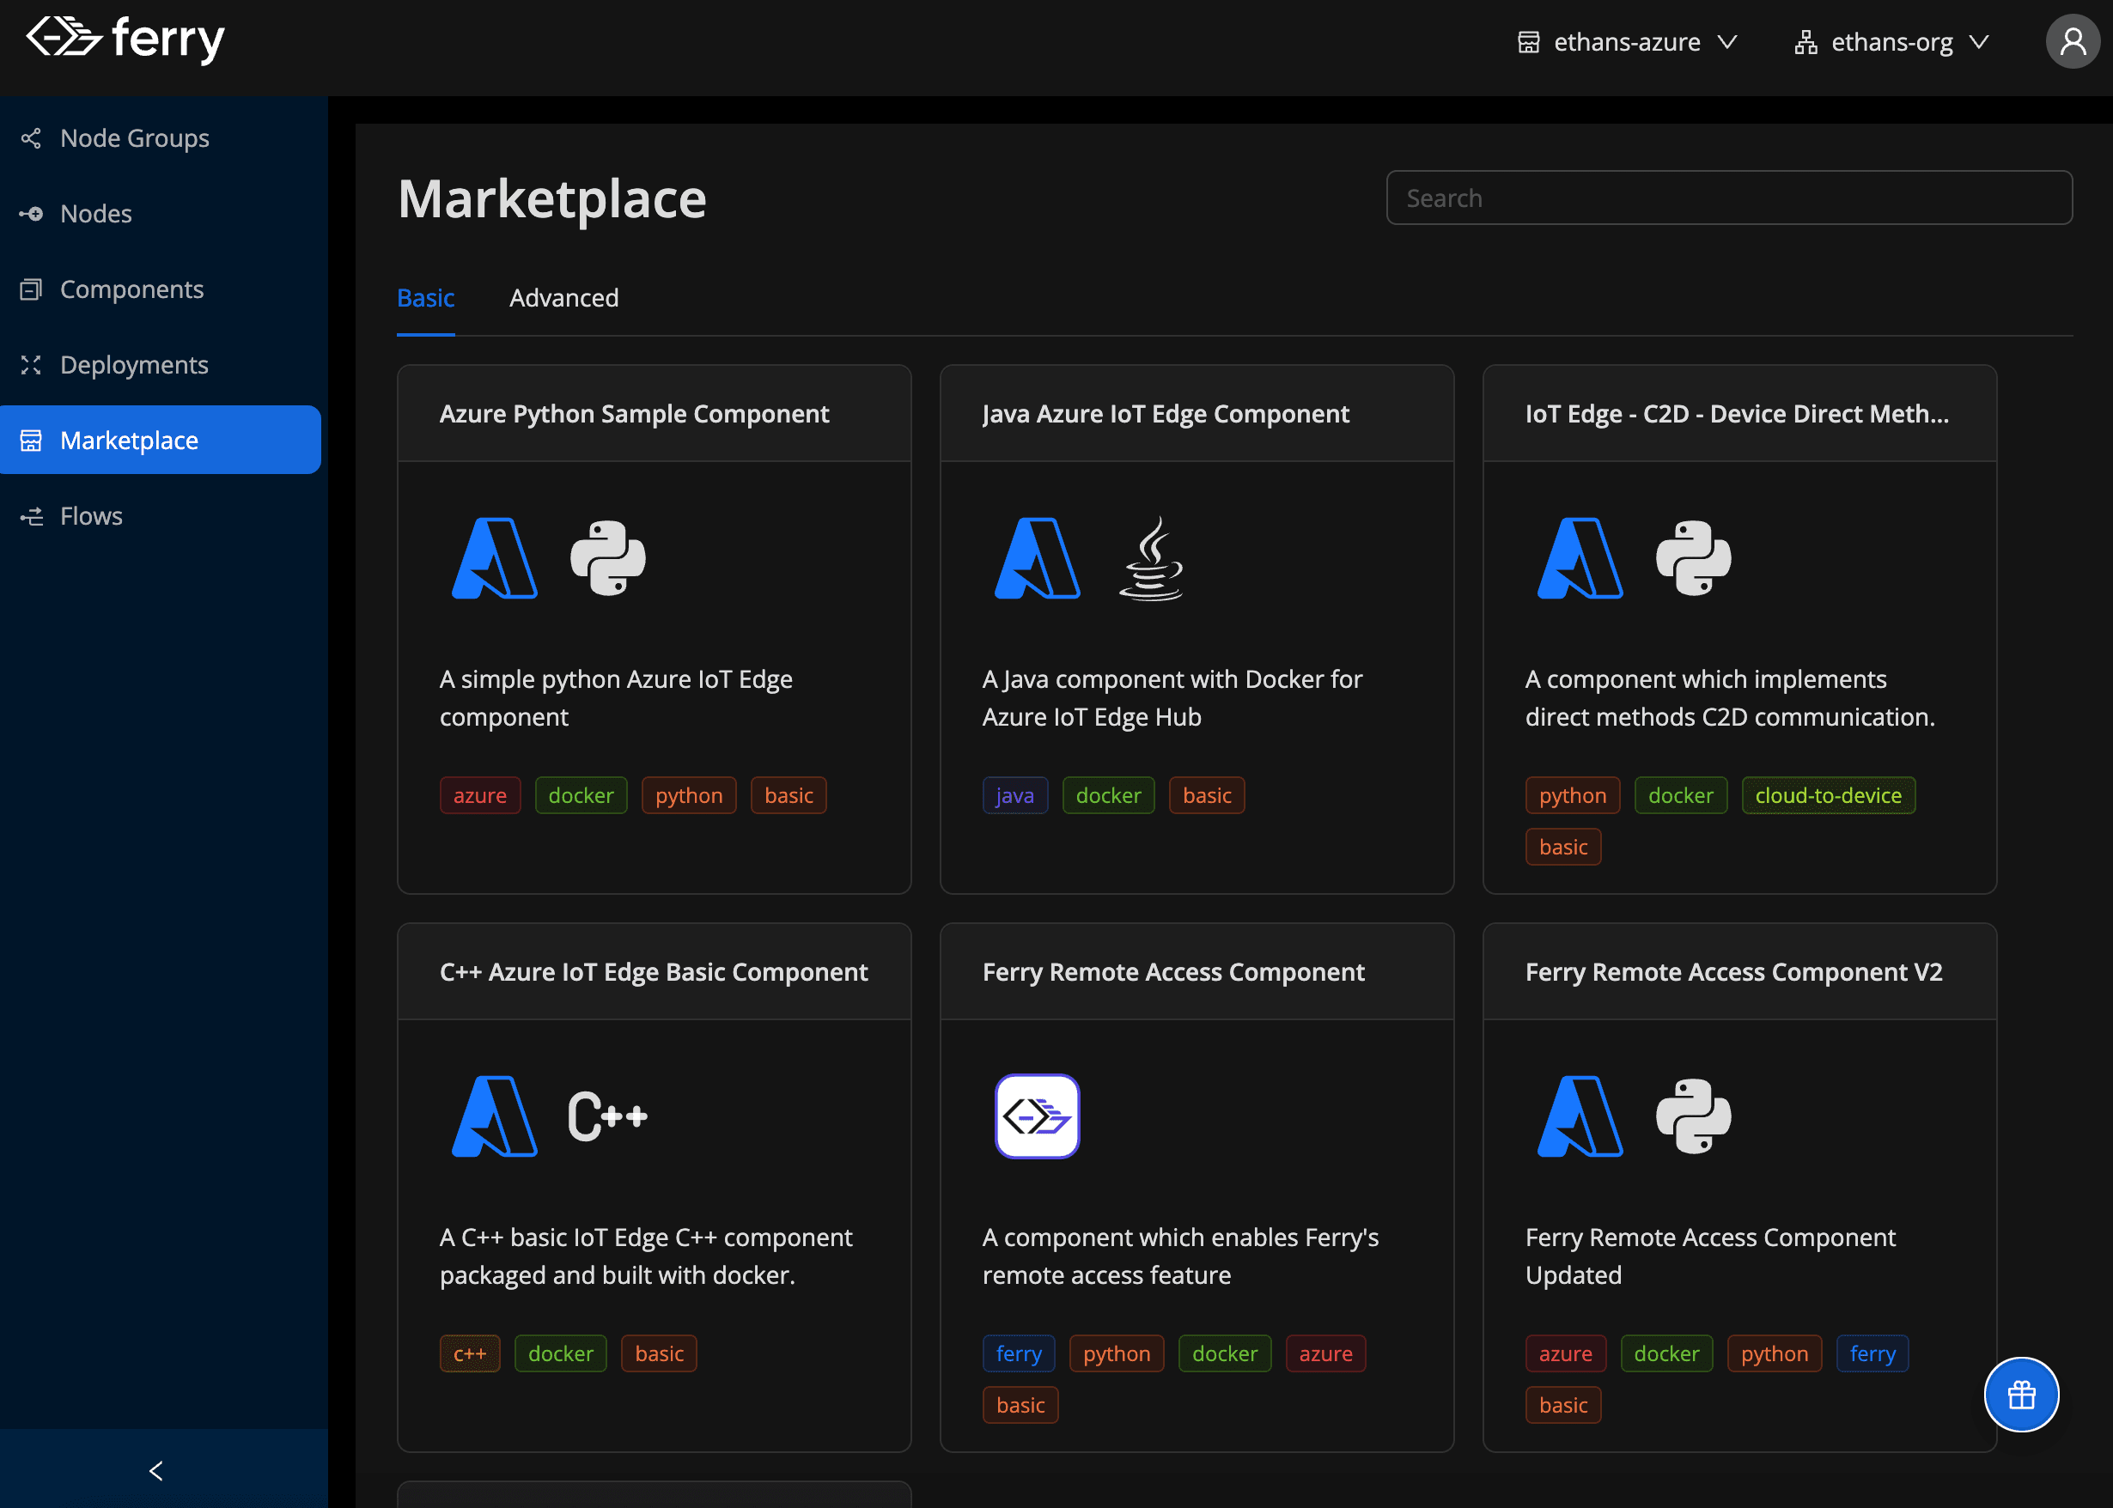This screenshot has width=2113, height=1508.
Task: Click Azure logo on Java Azure IoT card
Action: pyautogui.click(x=1037, y=558)
